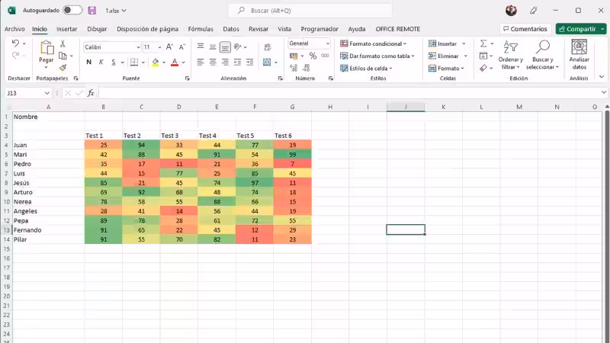Image resolution: width=610 pixels, height=343 pixels.
Task: Apply the yellow fill color bucket
Action: coord(156,63)
